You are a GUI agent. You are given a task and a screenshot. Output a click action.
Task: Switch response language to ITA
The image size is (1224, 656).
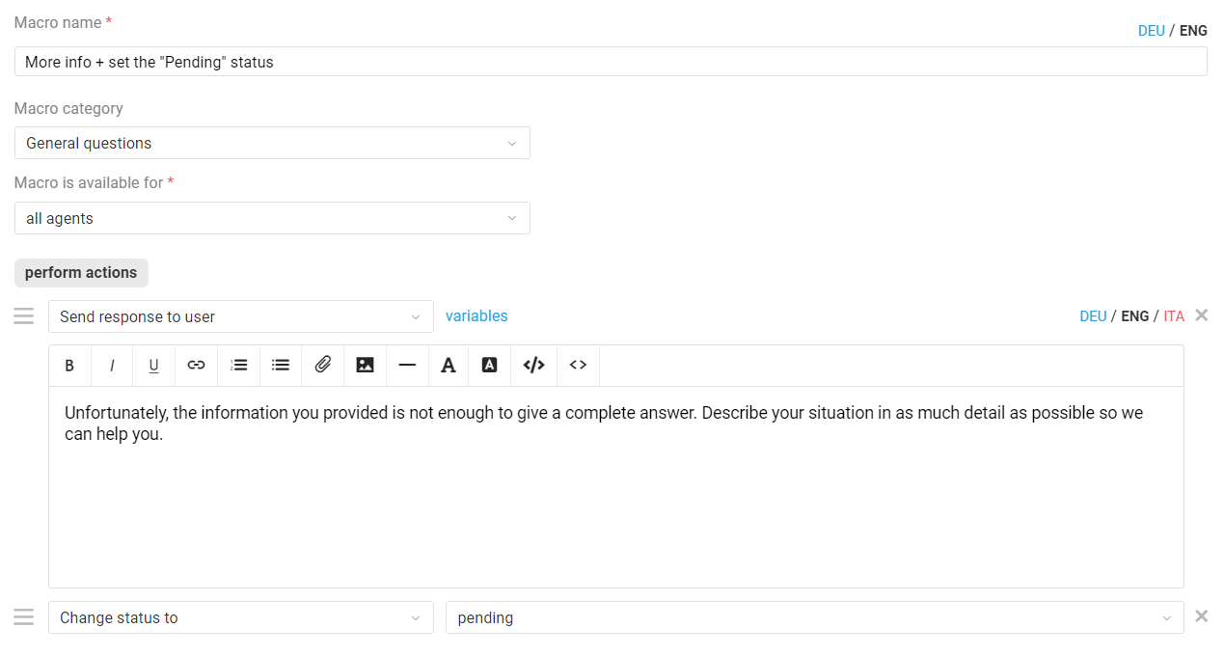tap(1174, 316)
